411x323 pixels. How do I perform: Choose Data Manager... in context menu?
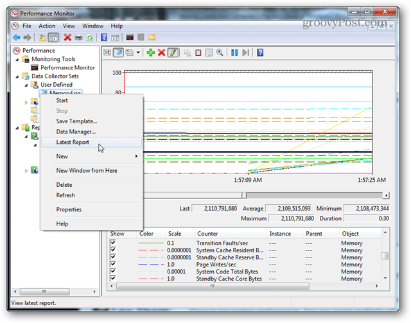click(x=91, y=132)
